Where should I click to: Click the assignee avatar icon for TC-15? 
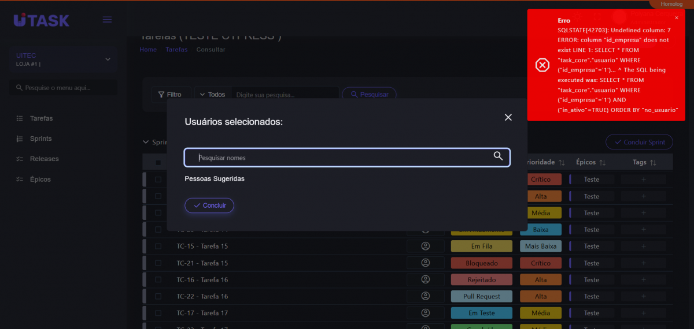point(426,246)
